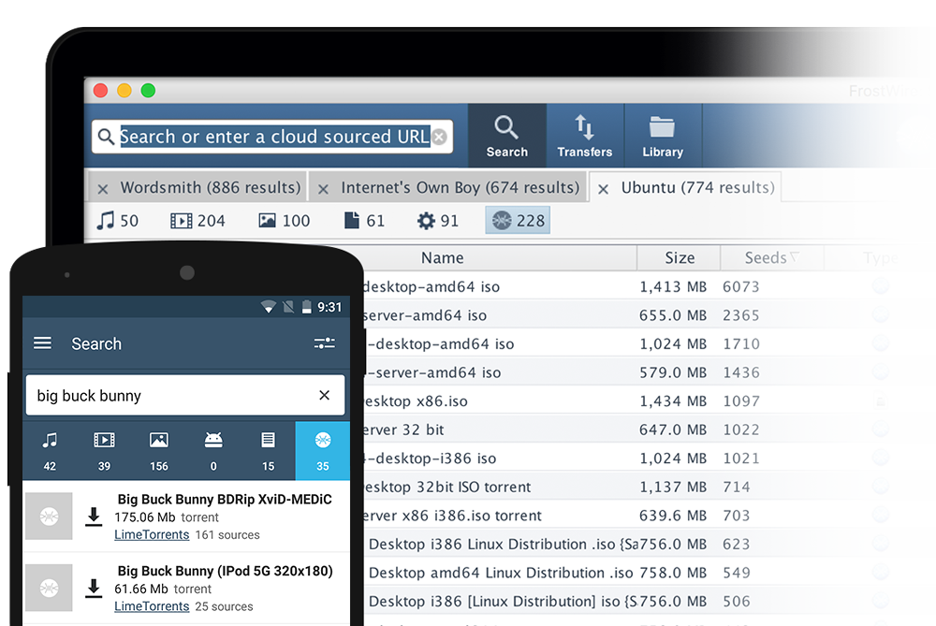Screen dimensions: 936x626
Task: Click the red close window button
Action: pyautogui.click(x=100, y=91)
